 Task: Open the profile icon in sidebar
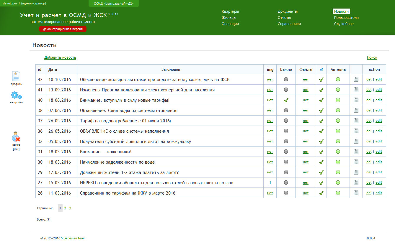coord(16,76)
